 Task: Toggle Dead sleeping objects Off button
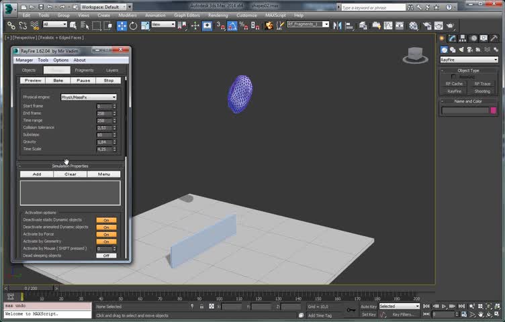click(106, 256)
